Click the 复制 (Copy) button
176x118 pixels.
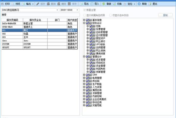165,15
